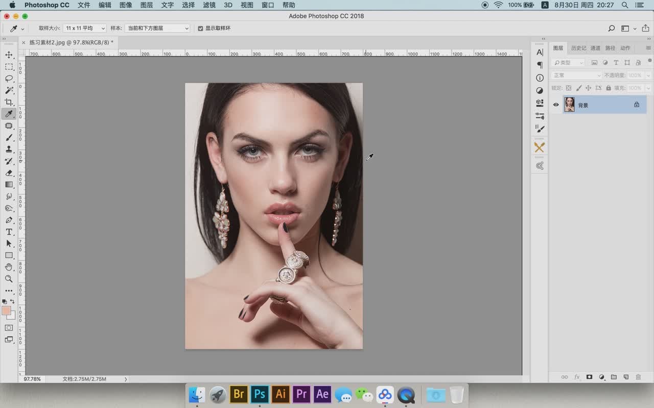654x408 pixels.
Task: Select the Clone Stamp tool
Action: click(9, 149)
